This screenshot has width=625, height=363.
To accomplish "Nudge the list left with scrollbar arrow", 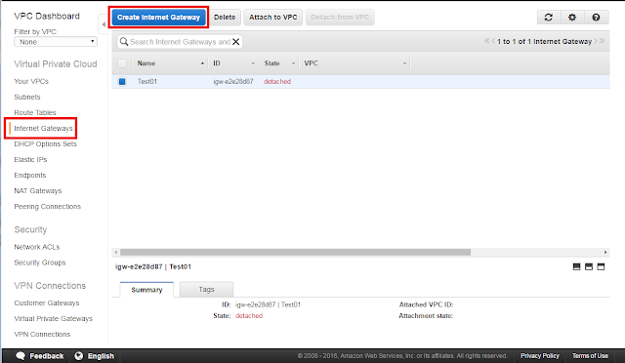I will 116,252.
